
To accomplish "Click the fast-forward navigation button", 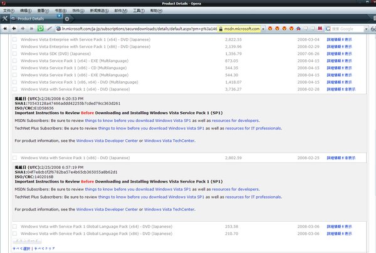I will [x=31, y=29].
